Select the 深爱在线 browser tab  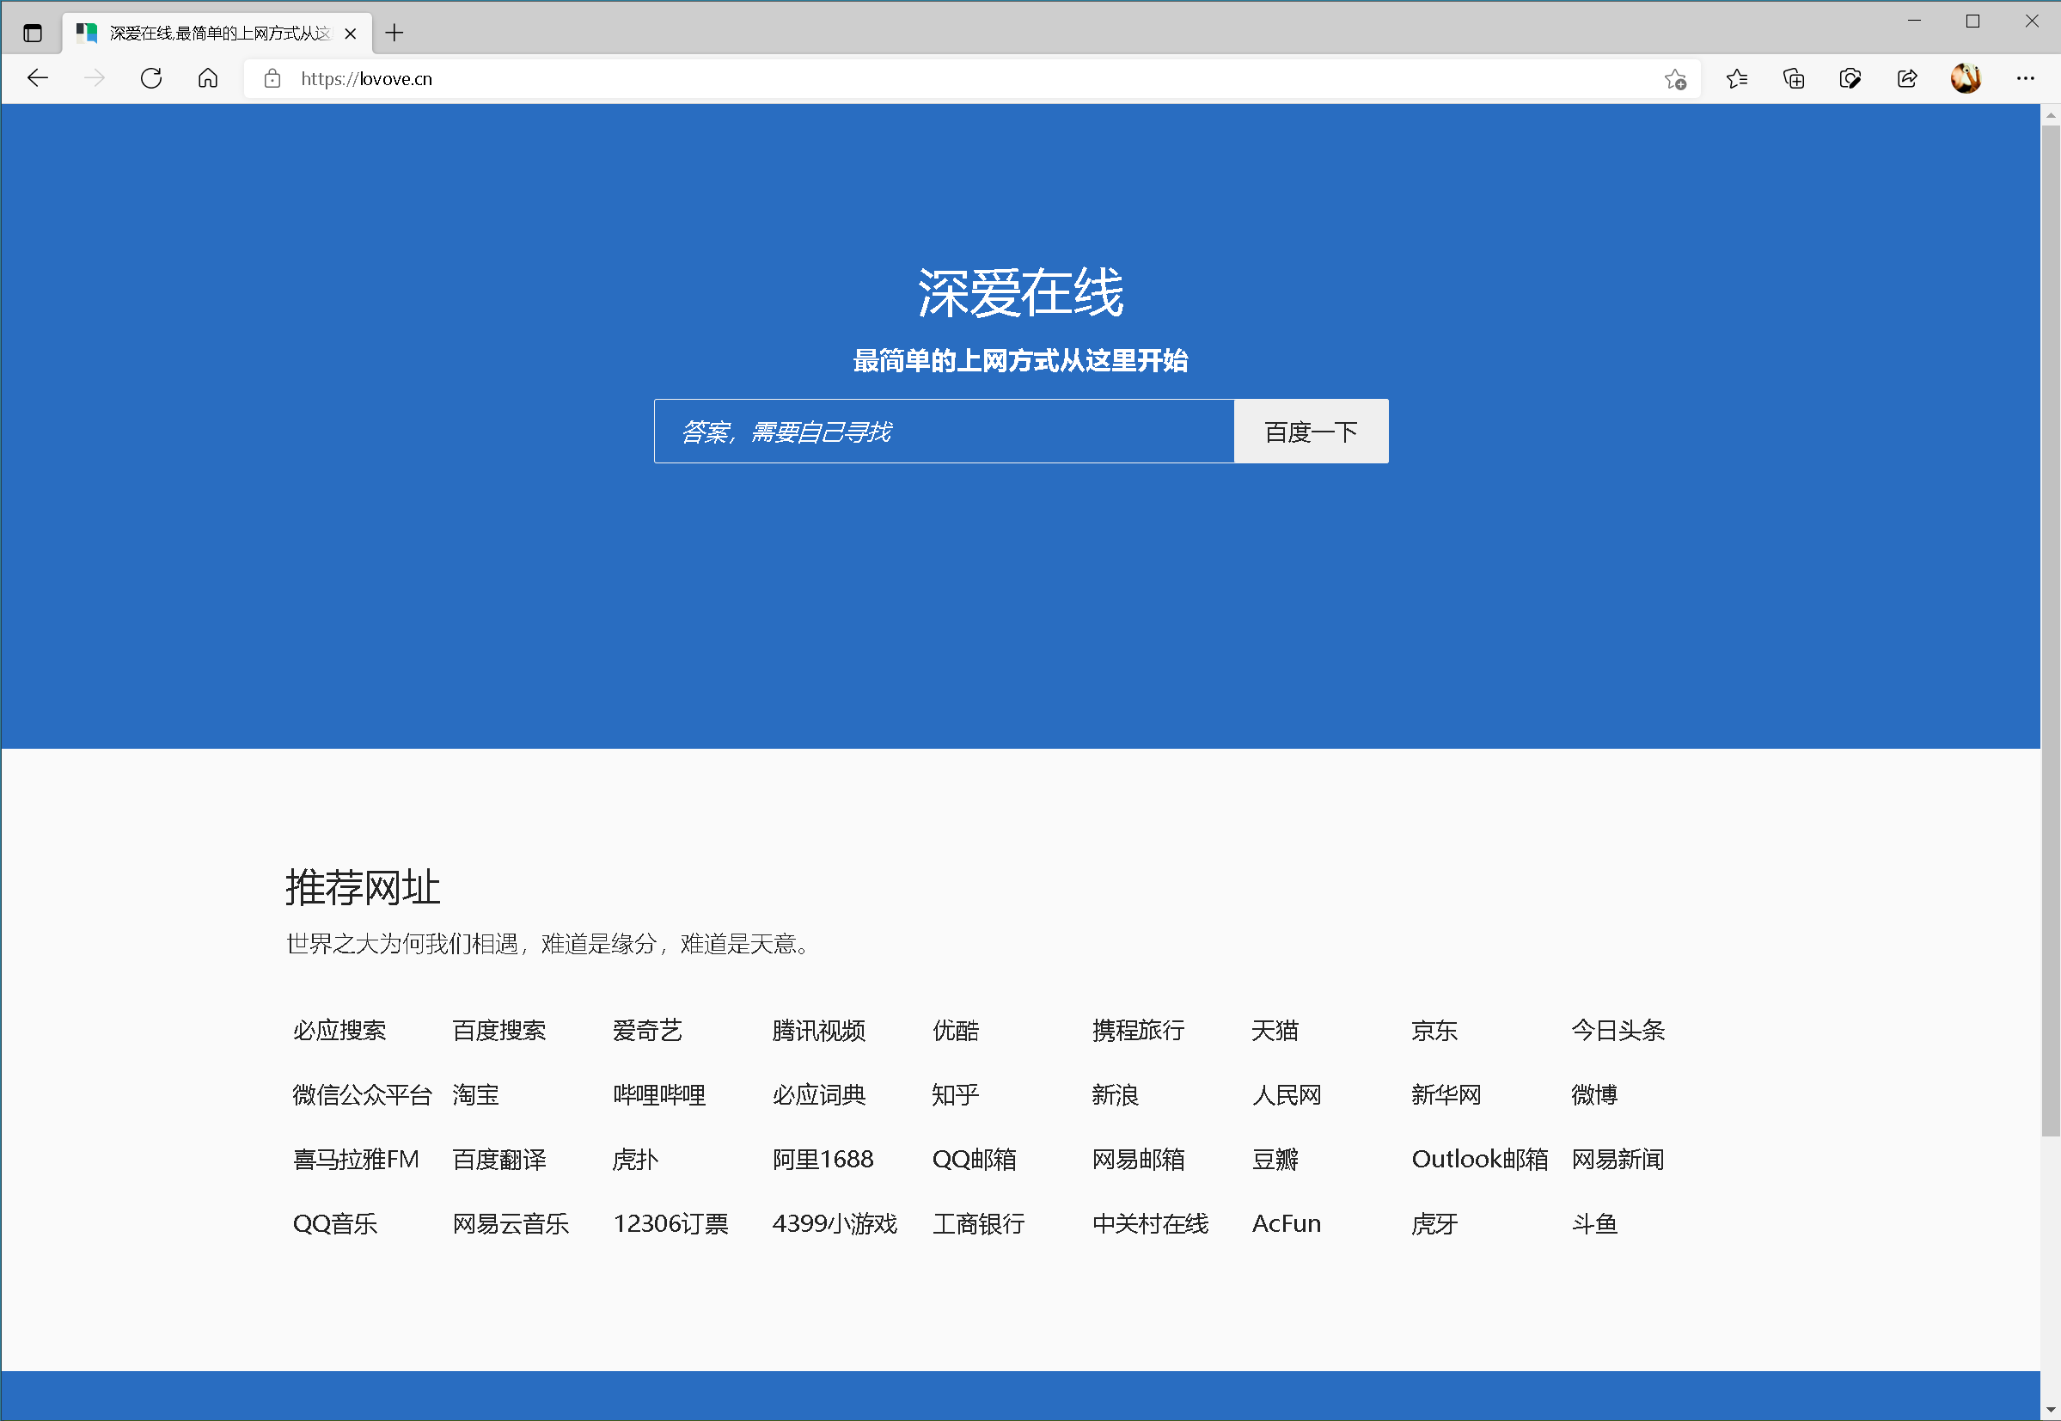pyautogui.click(x=218, y=34)
